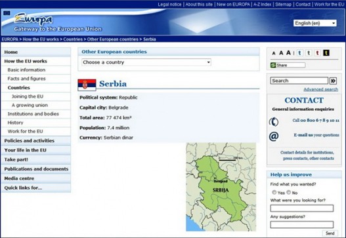This screenshot has height=238, width=346.
Task: Click the Serbia map image
Action: [221, 187]
